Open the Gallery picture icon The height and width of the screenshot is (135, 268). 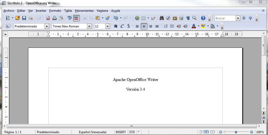pyautogui.click(x=175, y=18)
